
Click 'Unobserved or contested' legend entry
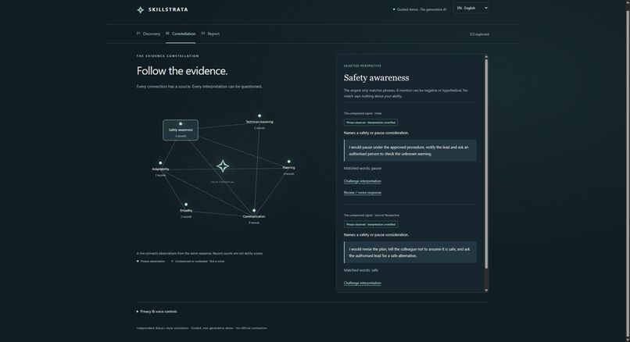tap(198, 262)
